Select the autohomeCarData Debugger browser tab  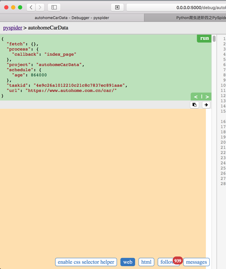tap(72, 18)
